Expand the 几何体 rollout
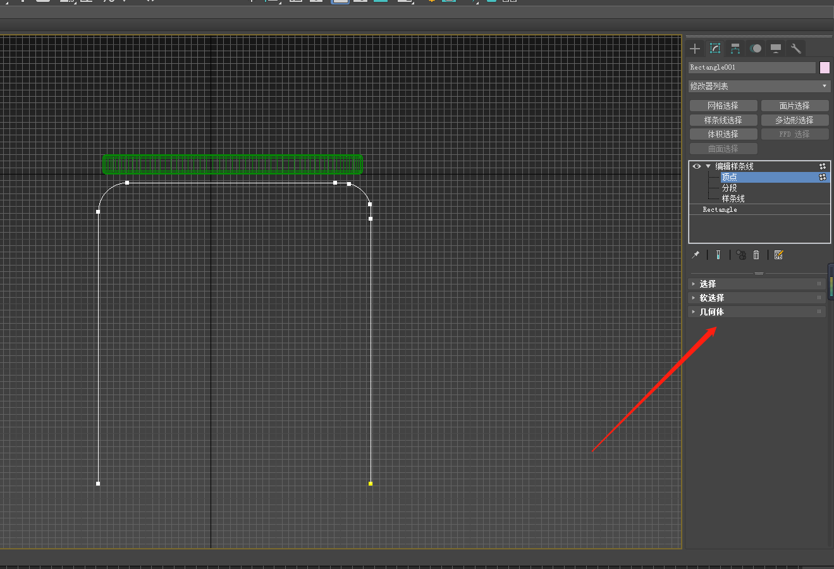The image size is (834, 569). [757, 312]
